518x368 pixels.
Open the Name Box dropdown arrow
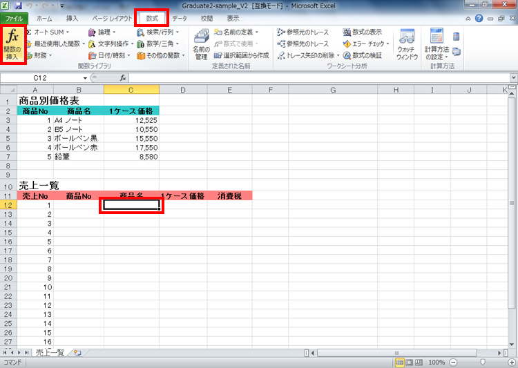[x=85, y=78]
